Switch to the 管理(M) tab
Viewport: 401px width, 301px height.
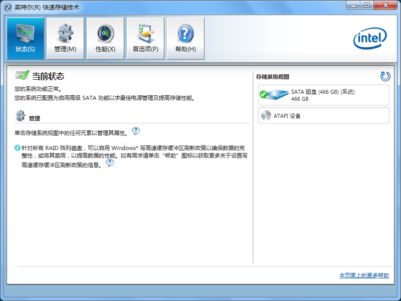click(65, 39)
